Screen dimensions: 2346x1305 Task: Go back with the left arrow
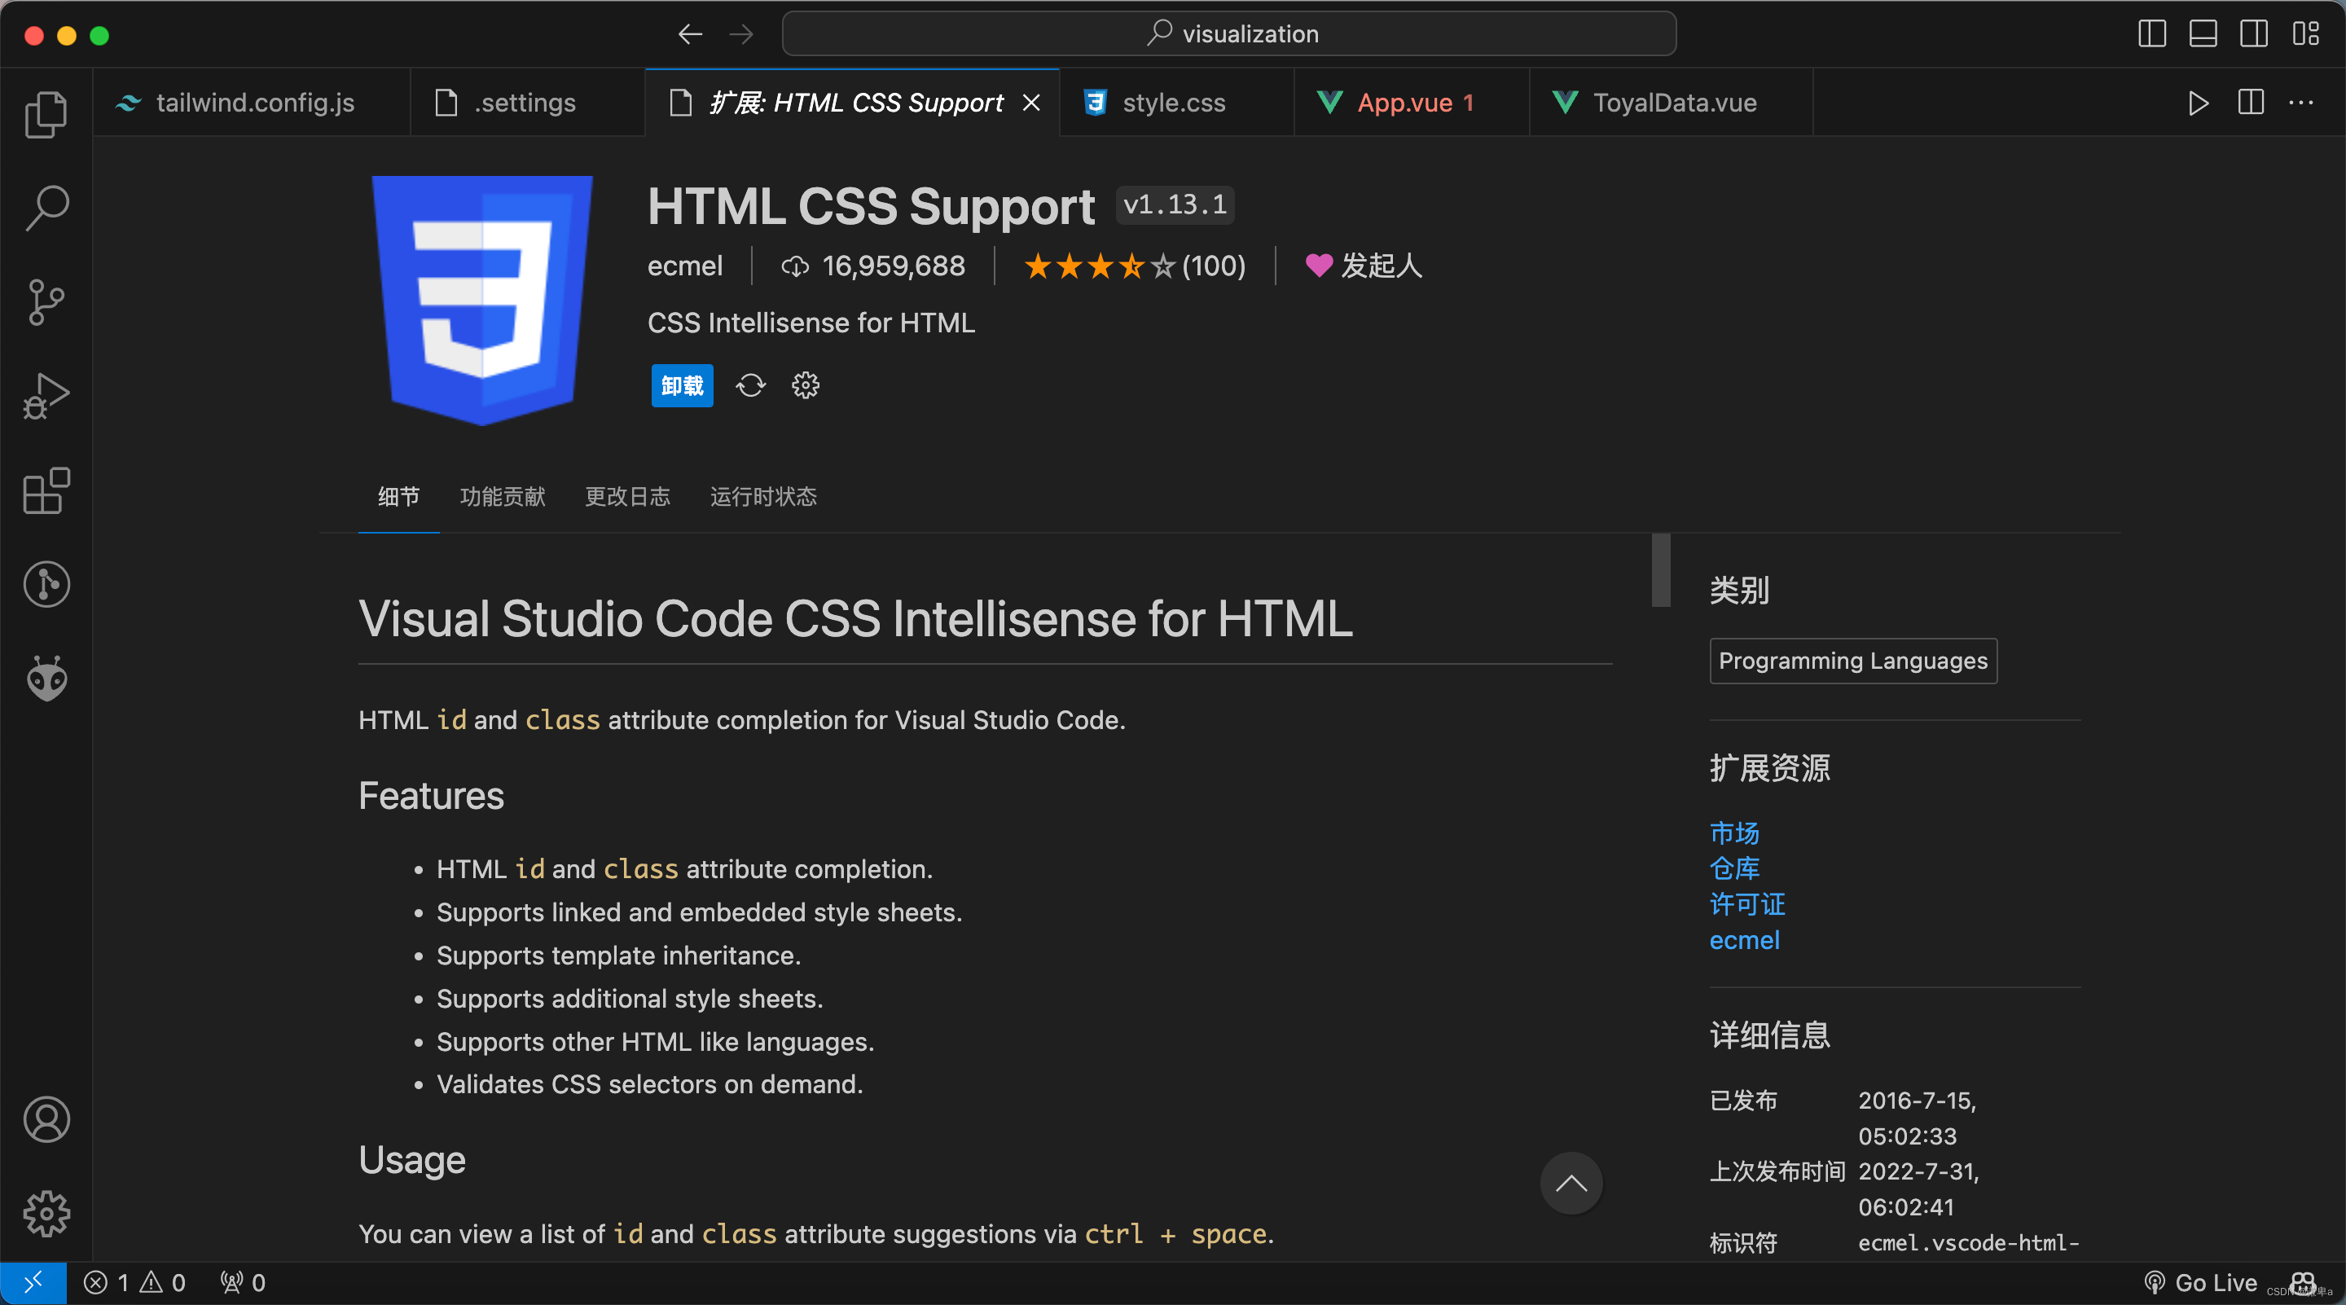pyautogui.click(x=690, y=34)
